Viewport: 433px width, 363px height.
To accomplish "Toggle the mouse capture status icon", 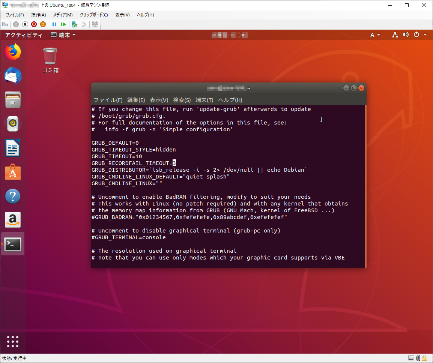I will 418,358.
